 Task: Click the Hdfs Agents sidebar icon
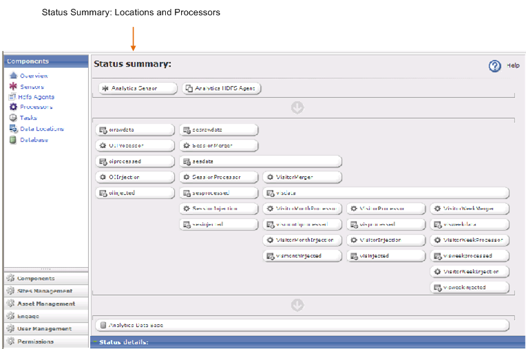click(12, 97)
